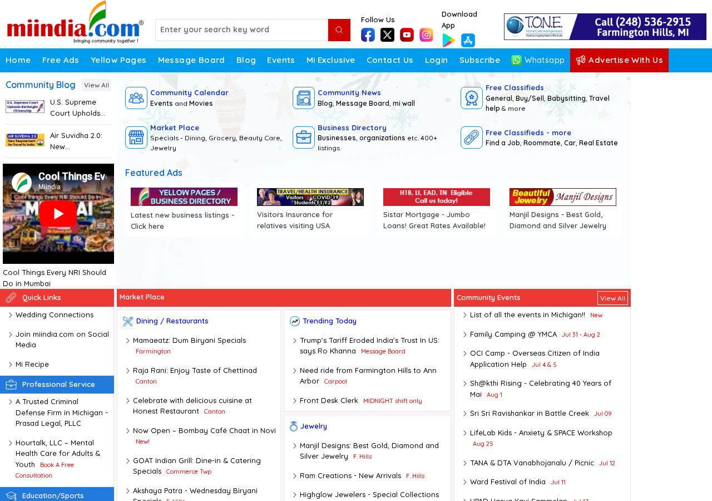Open the T.O.N.E. Home Care banner ad
Viewport: 712px width, 501px height.
605,27
